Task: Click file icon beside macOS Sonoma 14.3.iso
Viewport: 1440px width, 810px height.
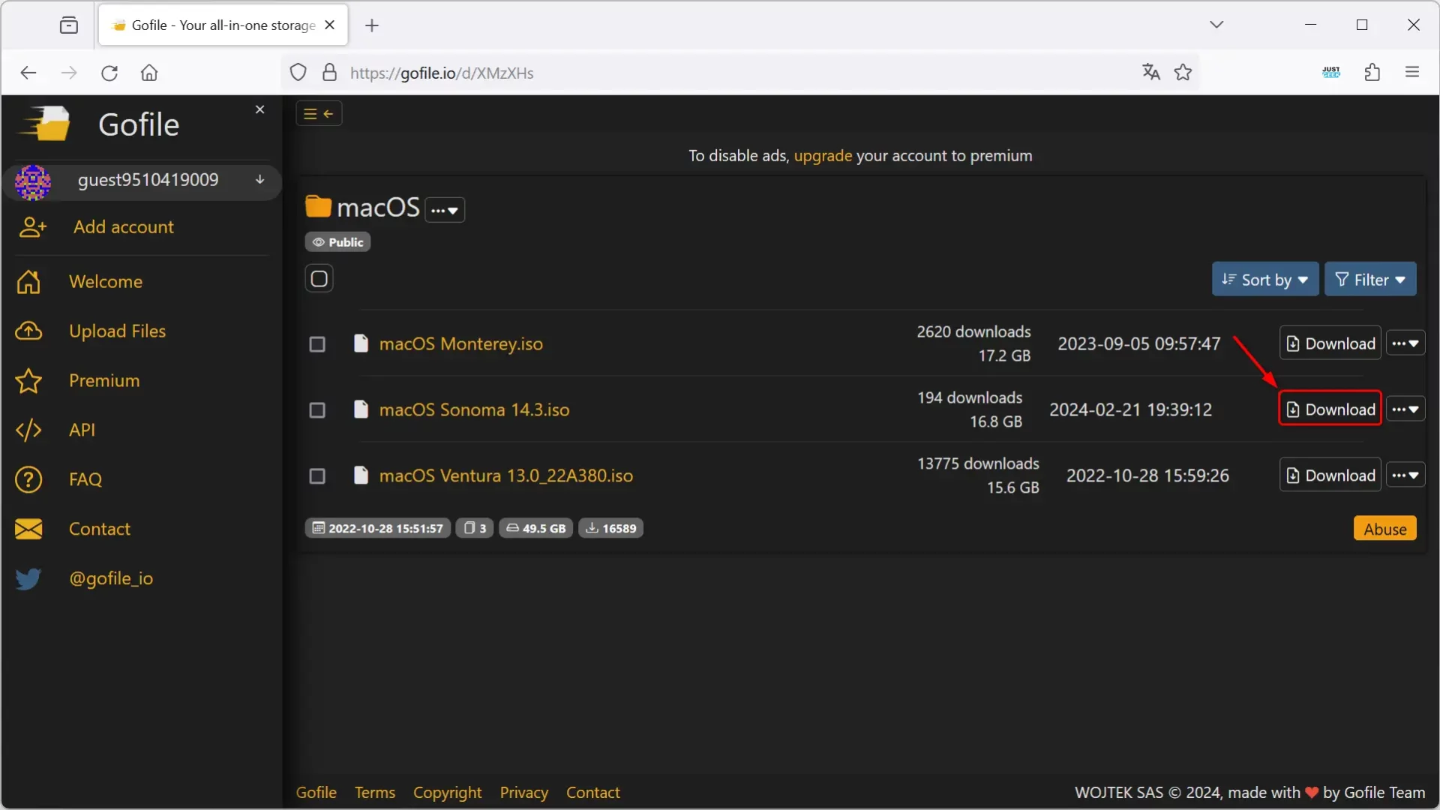Action: click(x=361, y=409)
